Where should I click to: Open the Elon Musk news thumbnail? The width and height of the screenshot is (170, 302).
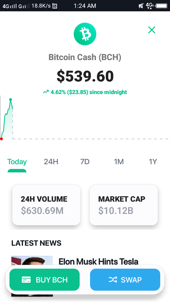pos(32,262)
